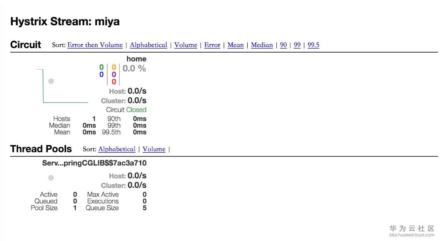Image resolution: width=440 pixels, height=241 pixels.
Task: Click the red failure count 0
Action: point(114,81)
